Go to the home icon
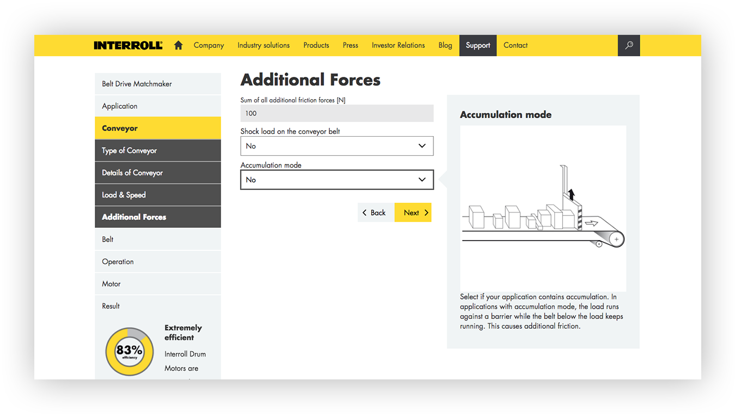 (x=178, y=46)
